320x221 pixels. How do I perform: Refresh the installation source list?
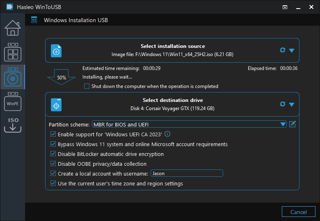tap(282, 50)
